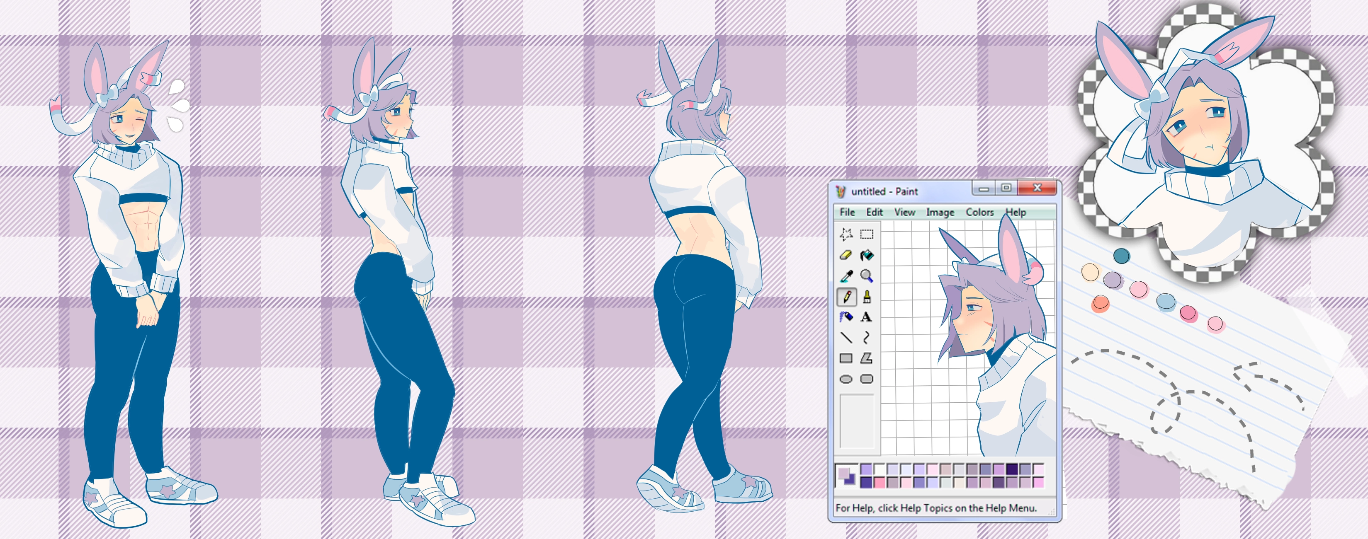1368x539 pixels.
Task: Choose the Curve tool
Action: point(867,337)
